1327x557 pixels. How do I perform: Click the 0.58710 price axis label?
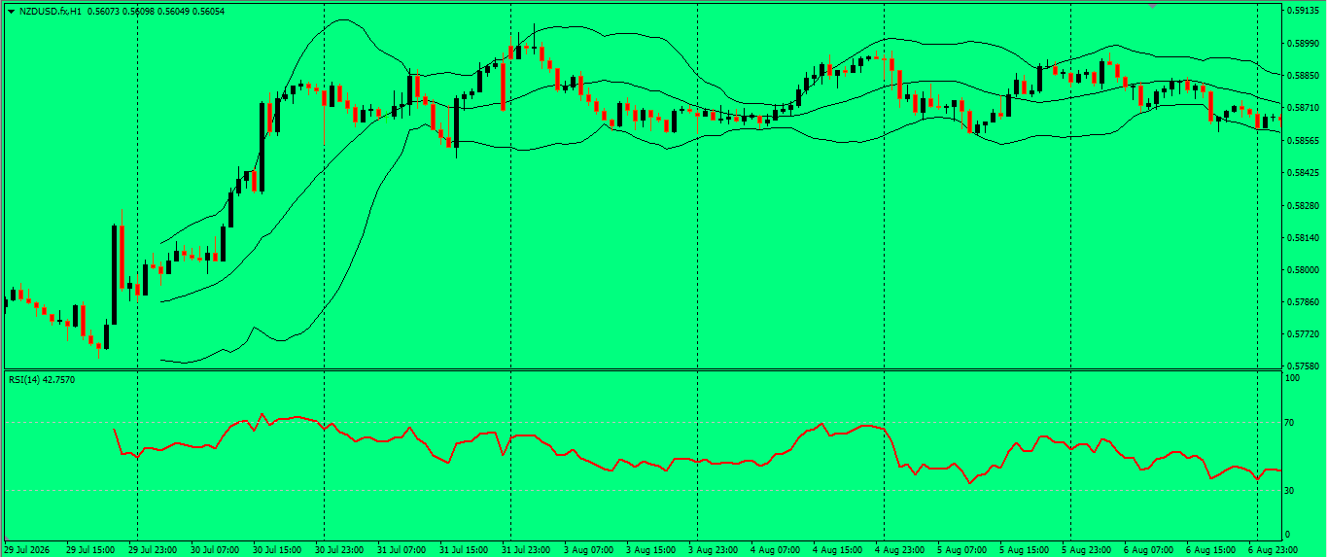(x=1305, y=108)
